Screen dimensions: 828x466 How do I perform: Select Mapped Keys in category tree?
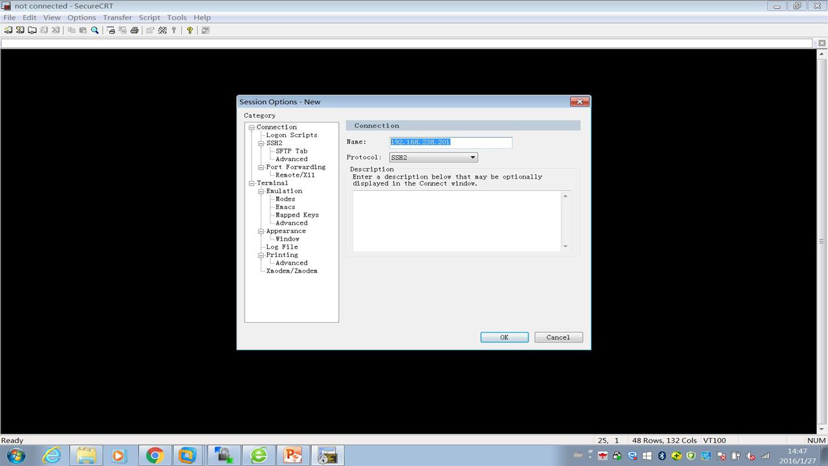(x=297, y=215)
